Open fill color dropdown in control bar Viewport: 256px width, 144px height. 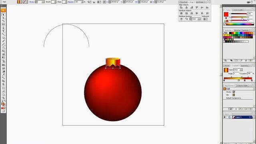pos(21,2)
